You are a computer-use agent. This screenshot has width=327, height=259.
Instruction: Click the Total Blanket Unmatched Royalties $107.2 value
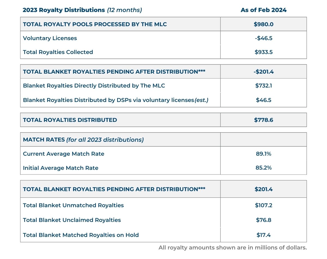click(x=263, y=205)
